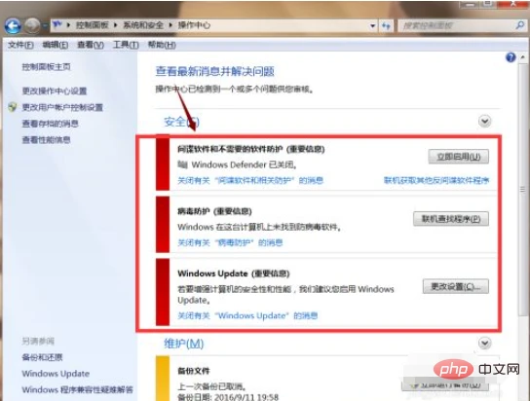Screen dimensions: 530x401
Task: Open the 文件(F) menu
Action: point(20,45)
